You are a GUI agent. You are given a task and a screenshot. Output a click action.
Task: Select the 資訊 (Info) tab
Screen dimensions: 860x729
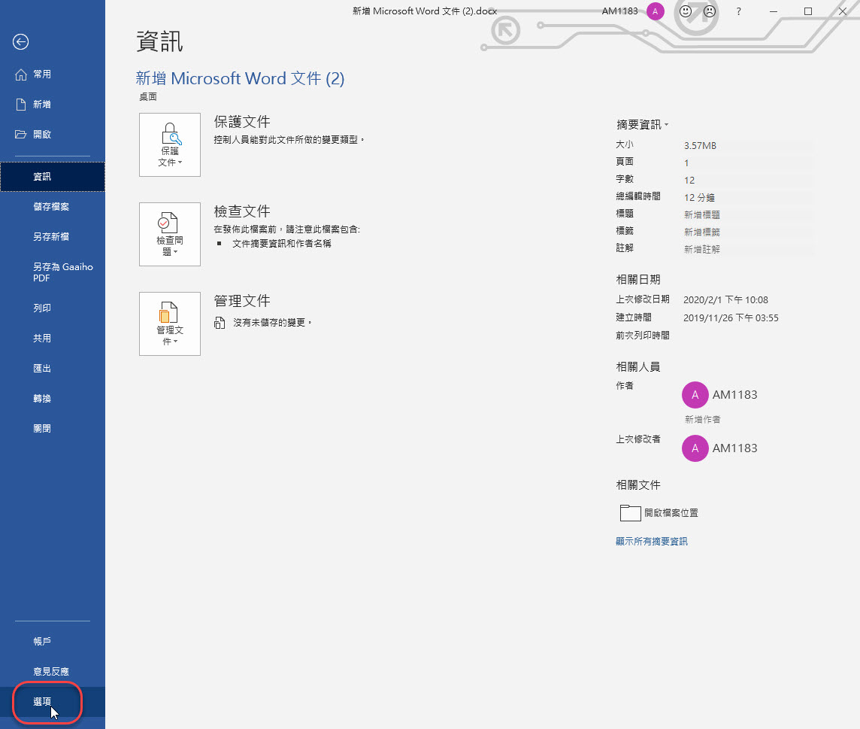pyautogui.click(x=53, y=177)
